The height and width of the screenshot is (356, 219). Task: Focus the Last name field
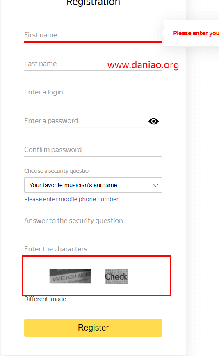click(93, 64)
